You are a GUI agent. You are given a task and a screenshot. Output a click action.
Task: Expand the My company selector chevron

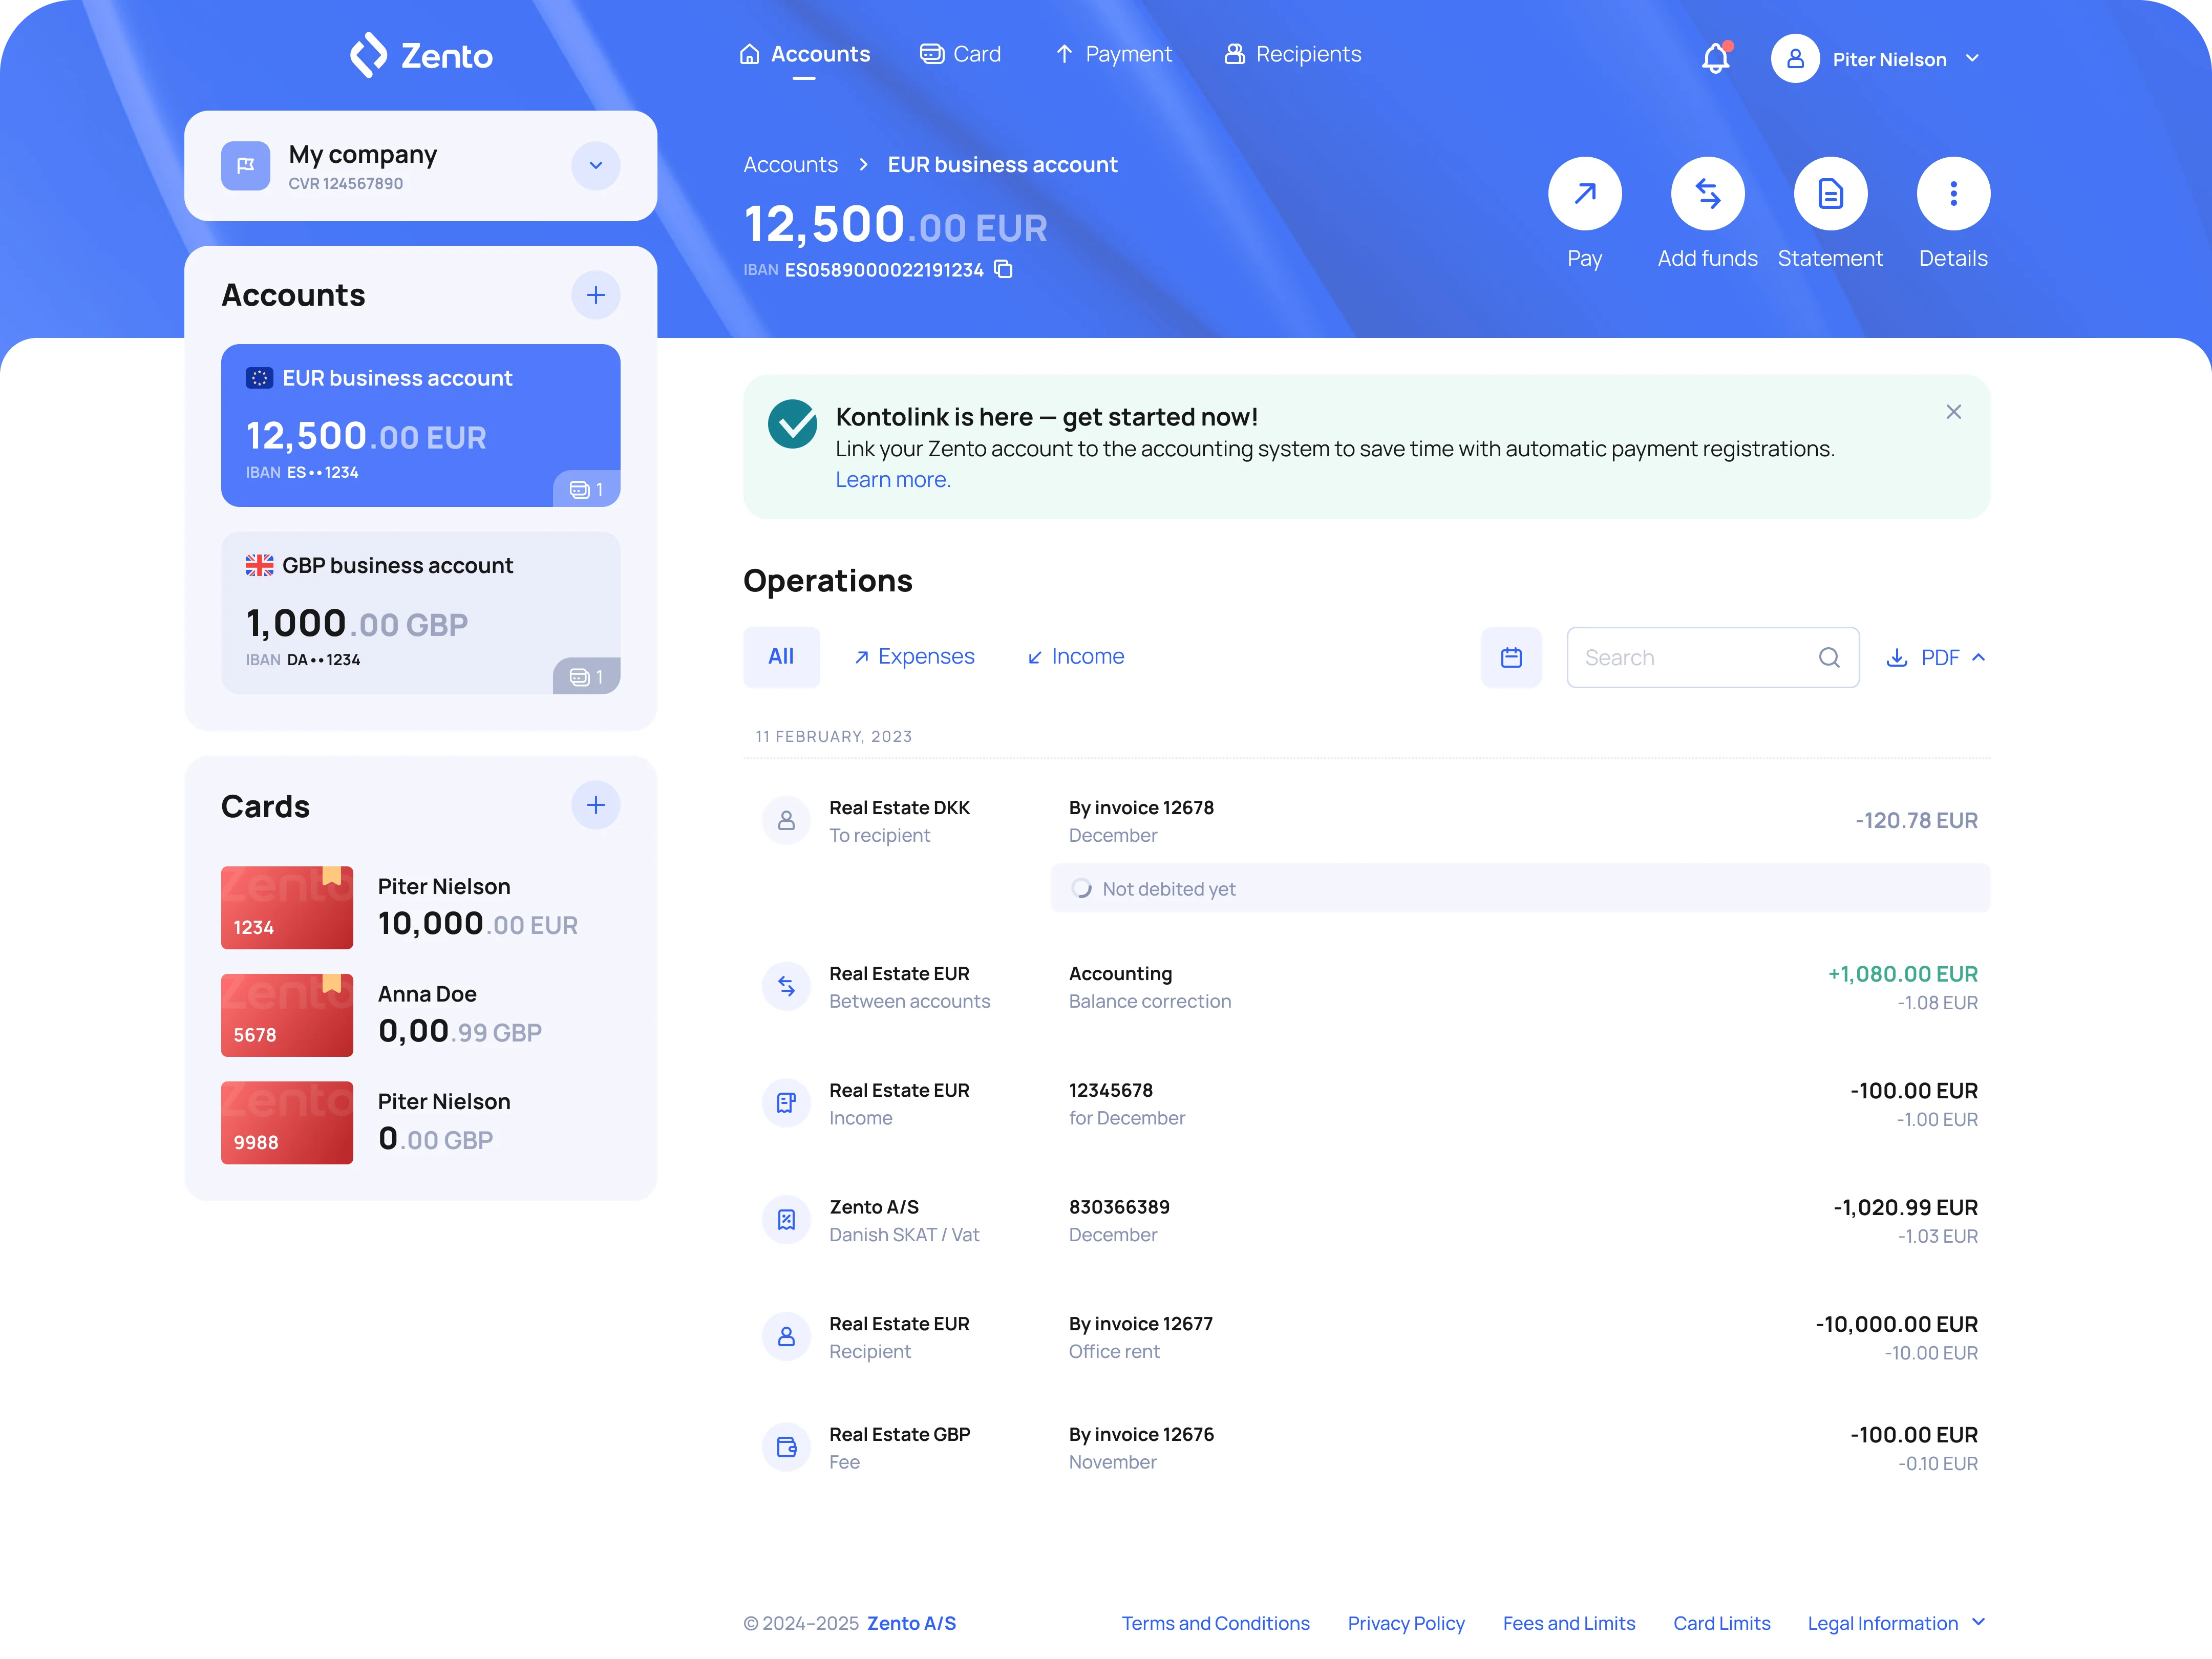click(595, 165)
